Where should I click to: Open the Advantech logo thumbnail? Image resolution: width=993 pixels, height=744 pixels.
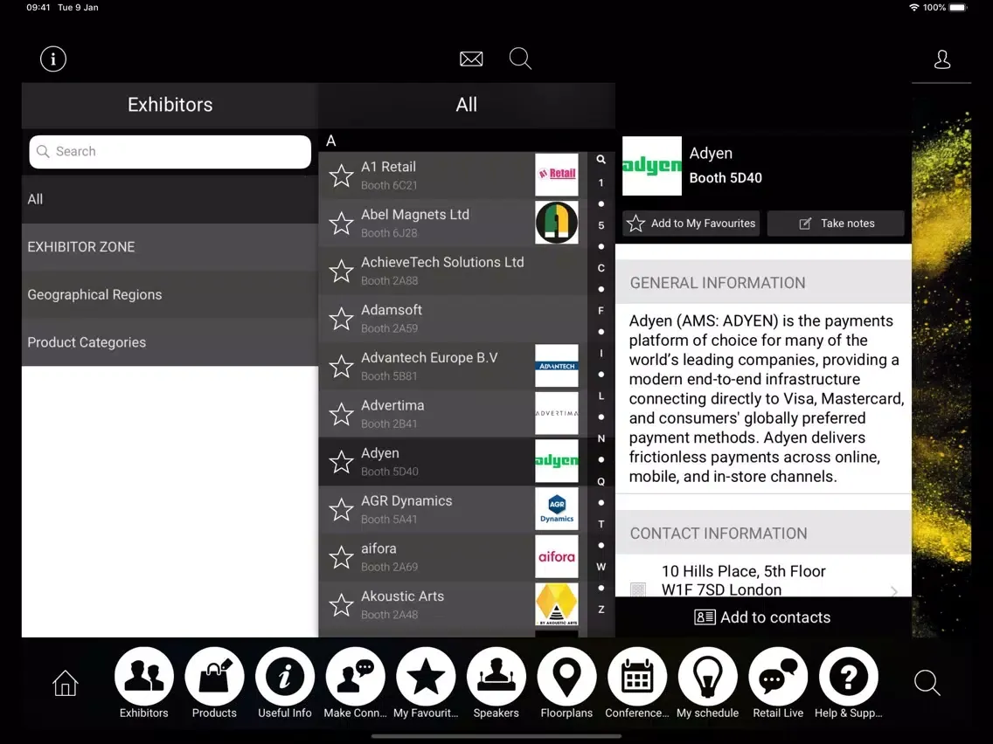[557, 366]
